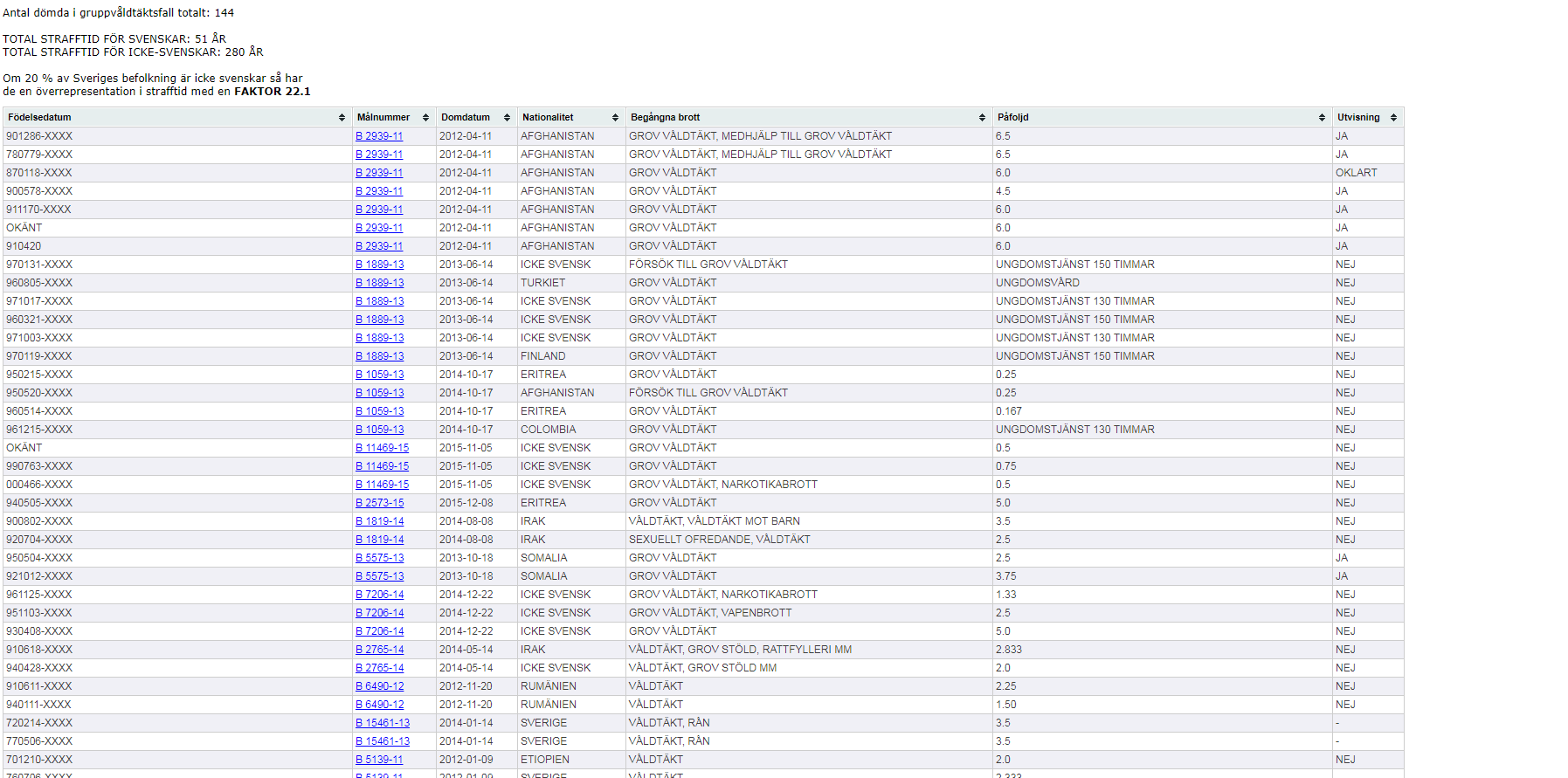Open B 7206-14 link for 930408-XXXX
Image resolution: width=1568 pixels, height=778 pixels.
[379, 631]
